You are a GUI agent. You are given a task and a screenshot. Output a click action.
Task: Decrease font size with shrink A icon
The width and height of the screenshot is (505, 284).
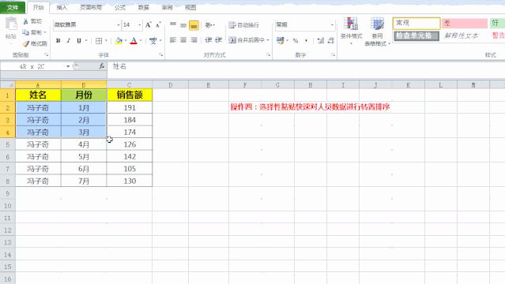(x=158, y=24)
